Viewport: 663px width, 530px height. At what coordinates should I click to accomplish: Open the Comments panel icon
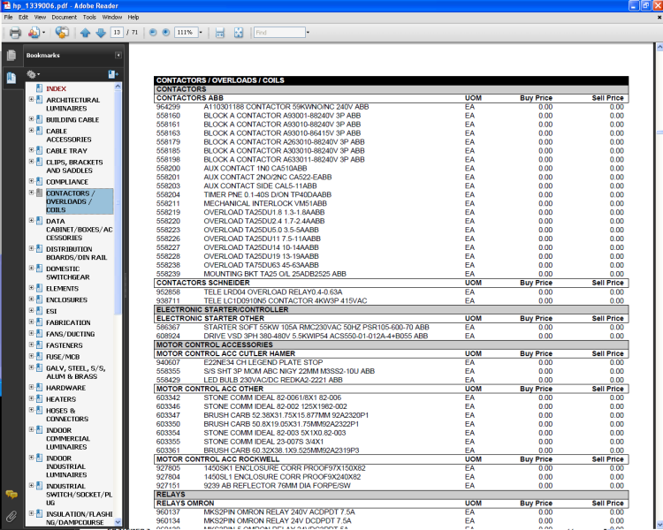tap(11, 494)
